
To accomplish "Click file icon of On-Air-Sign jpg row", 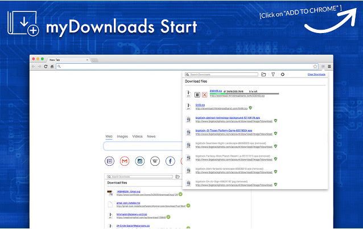I will pos(188,183).
